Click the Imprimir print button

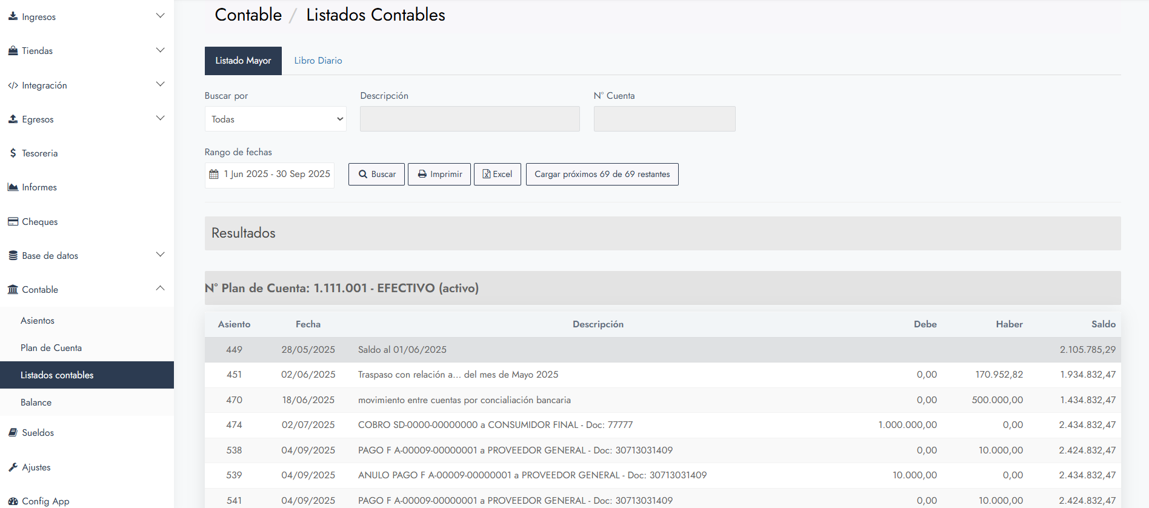439,175
